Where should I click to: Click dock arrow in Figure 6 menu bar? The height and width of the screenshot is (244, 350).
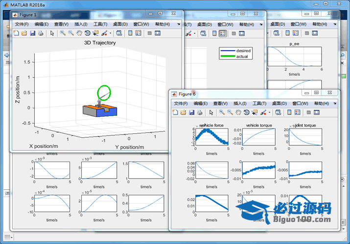tap(335, 103)
